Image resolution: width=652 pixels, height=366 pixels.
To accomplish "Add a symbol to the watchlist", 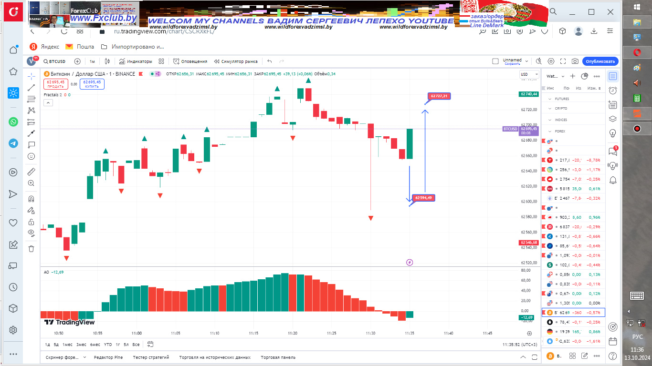I will 573,76.
